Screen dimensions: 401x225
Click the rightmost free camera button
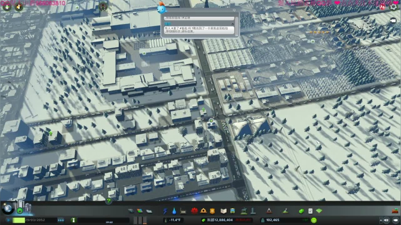395,220
